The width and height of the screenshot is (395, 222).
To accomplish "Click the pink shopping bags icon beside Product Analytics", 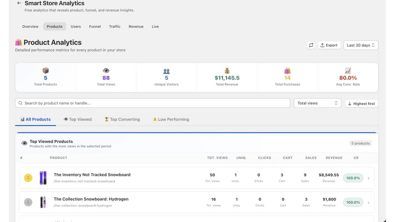I will [x=18, y=42].
